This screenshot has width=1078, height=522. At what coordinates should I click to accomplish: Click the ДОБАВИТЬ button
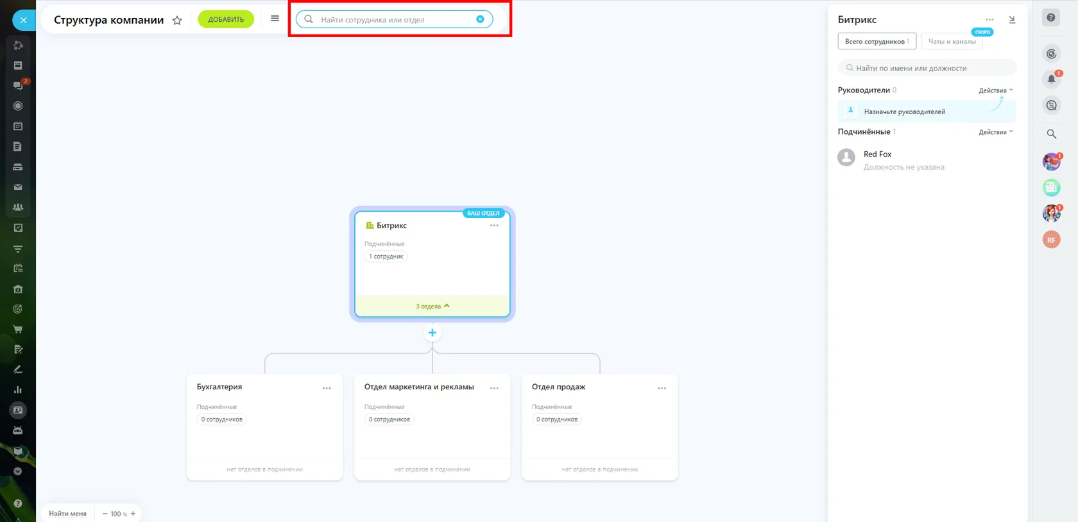tap(226, 19)
